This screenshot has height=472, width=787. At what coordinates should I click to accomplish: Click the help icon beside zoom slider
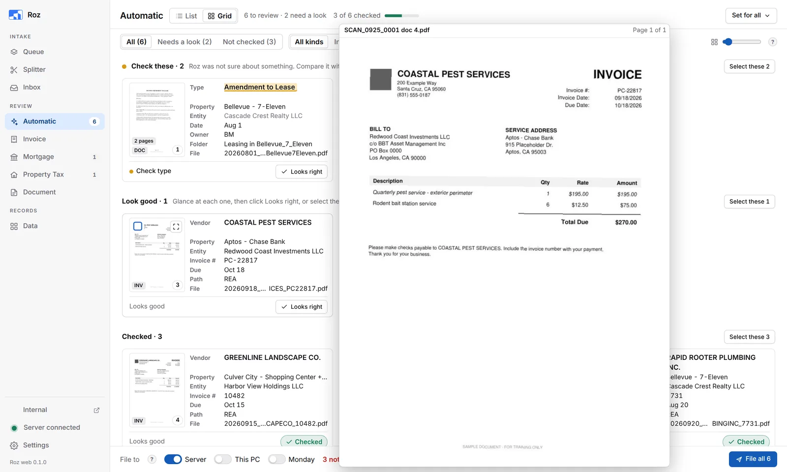pos(773,42)
